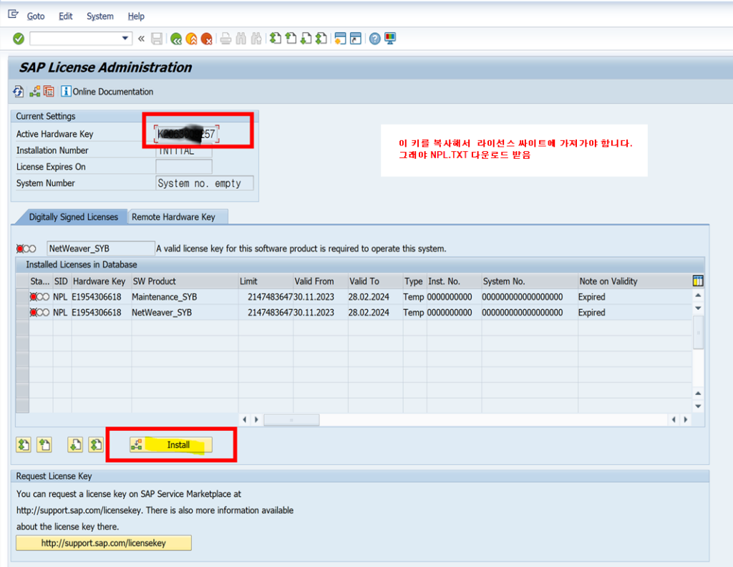The height and width of the screenshot is (567, 733).
Task: Open the table column settings icon
Action: 697,281
